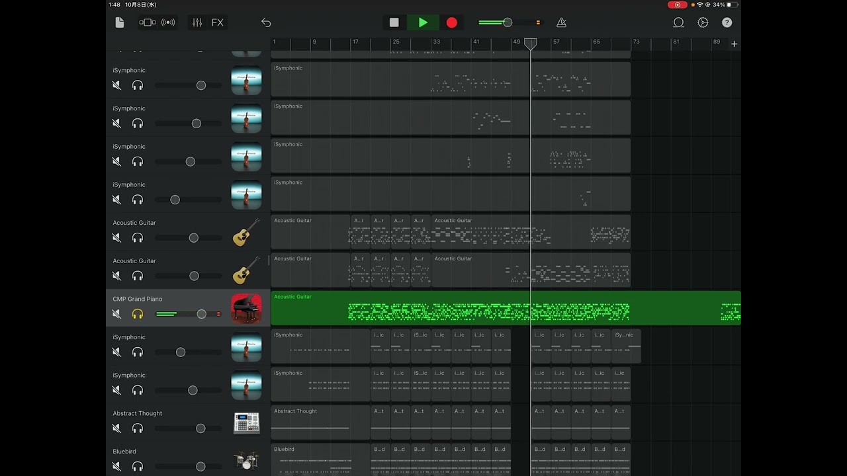Open the CMP Grand Piano instrument icon
Viewport: 847px width, 476px height.
[246, 309]
